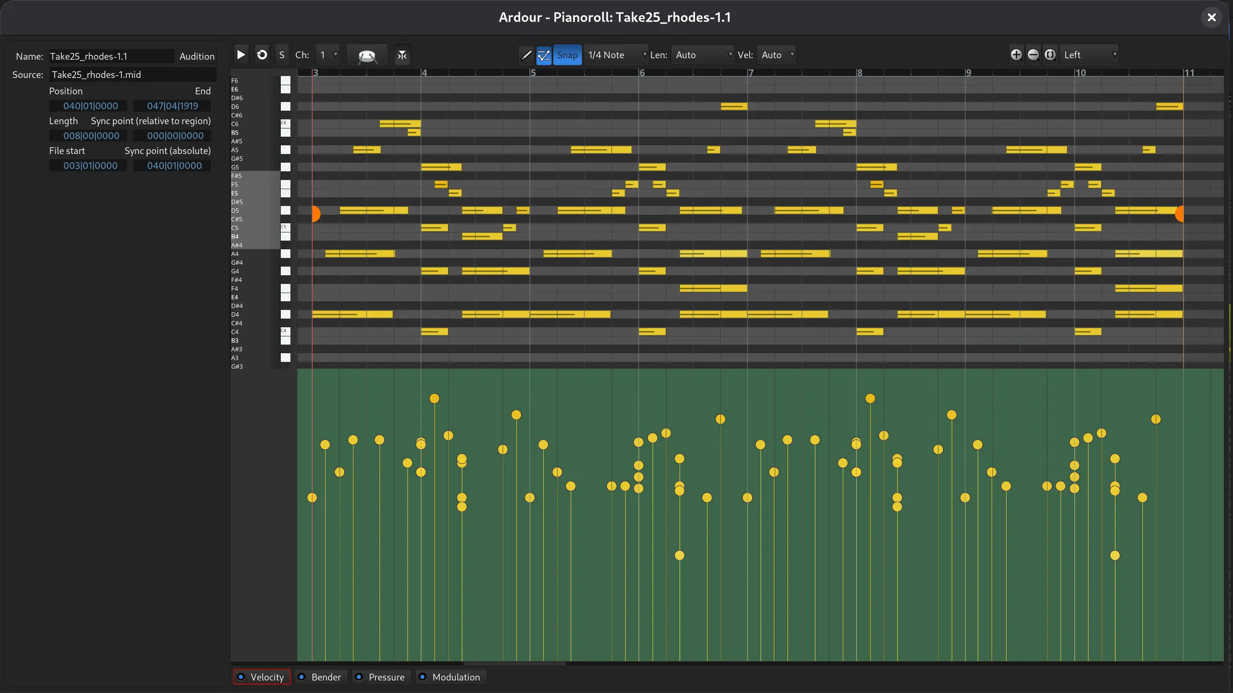
Task: Click the zoom out minus icon
Action: click(1033, 55)
